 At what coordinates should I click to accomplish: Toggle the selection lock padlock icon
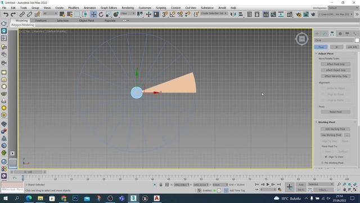pos(161,184)
